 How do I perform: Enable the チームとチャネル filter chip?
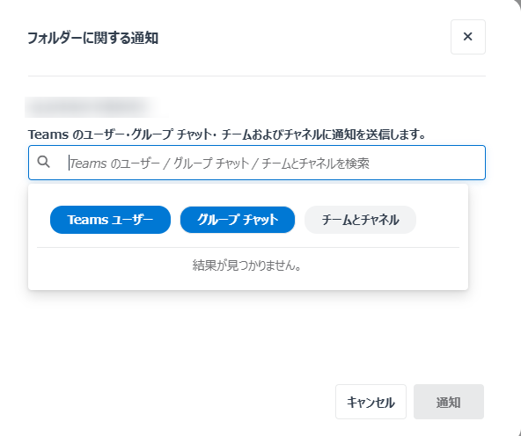360,220
